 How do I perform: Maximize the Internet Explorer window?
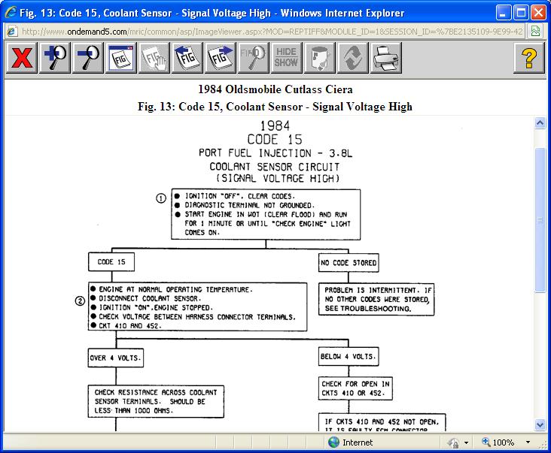pos(521,13)
